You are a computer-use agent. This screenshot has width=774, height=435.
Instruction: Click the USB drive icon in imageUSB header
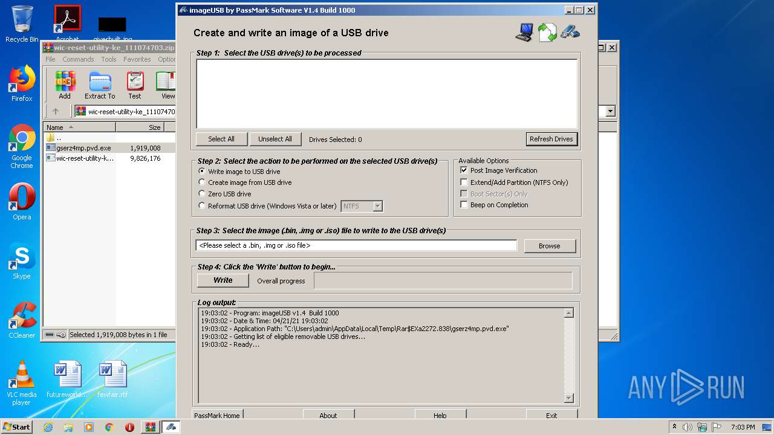(x=570, y=31)
